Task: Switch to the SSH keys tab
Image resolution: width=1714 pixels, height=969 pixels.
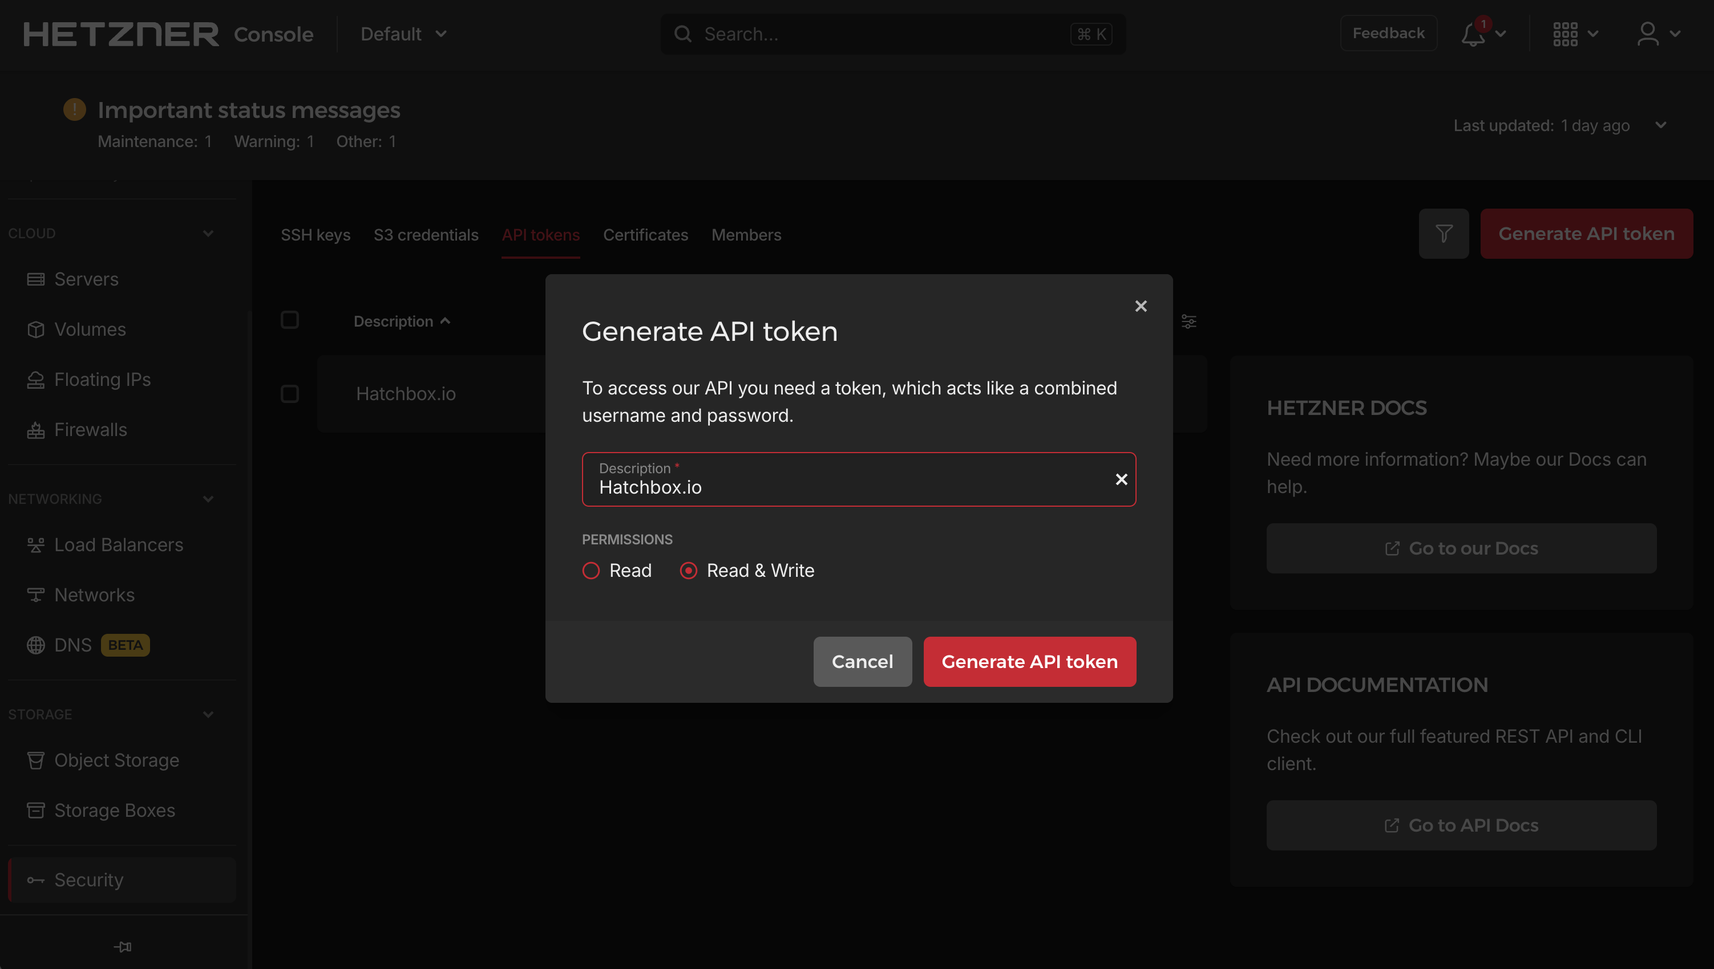Action: [315, 235]
